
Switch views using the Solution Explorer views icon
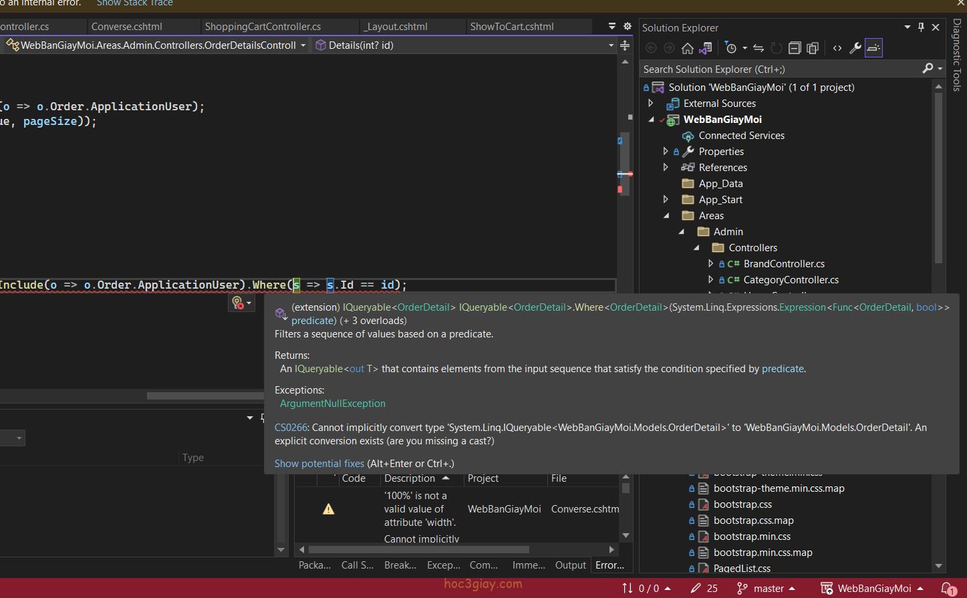click(x=705, y=48)
